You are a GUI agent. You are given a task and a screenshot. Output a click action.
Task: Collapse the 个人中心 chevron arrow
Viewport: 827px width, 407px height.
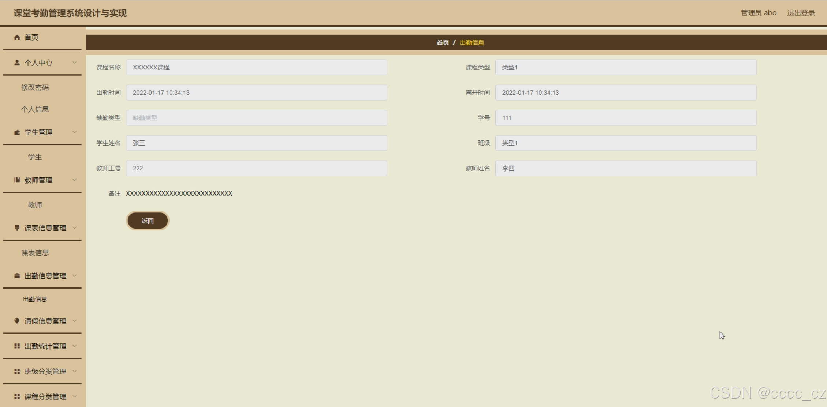(x=75, y=63)
